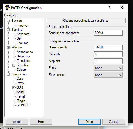Click the Data bits field

[x=108, y=54]
